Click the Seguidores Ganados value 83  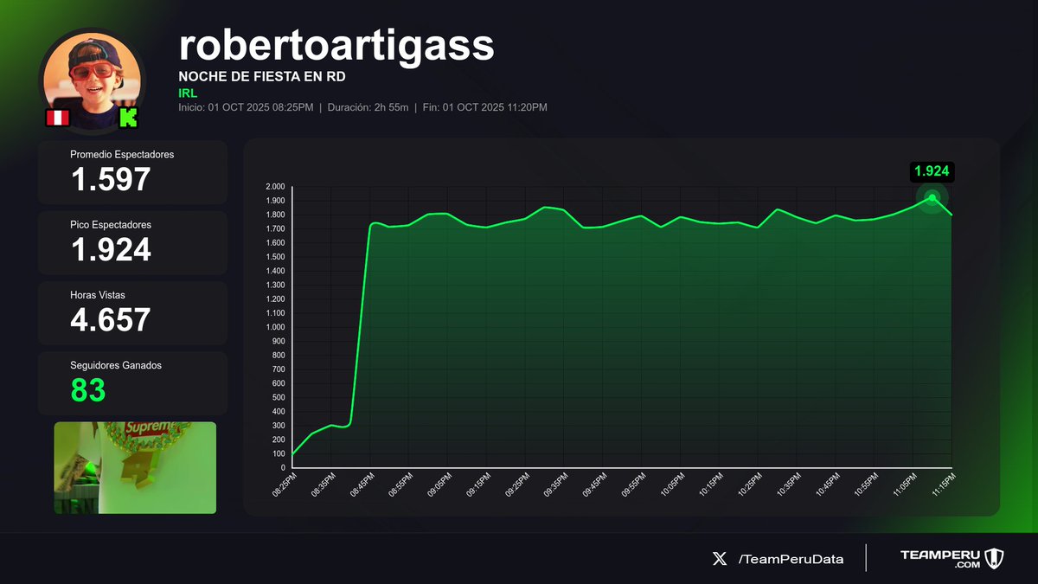tap(88, 390)
